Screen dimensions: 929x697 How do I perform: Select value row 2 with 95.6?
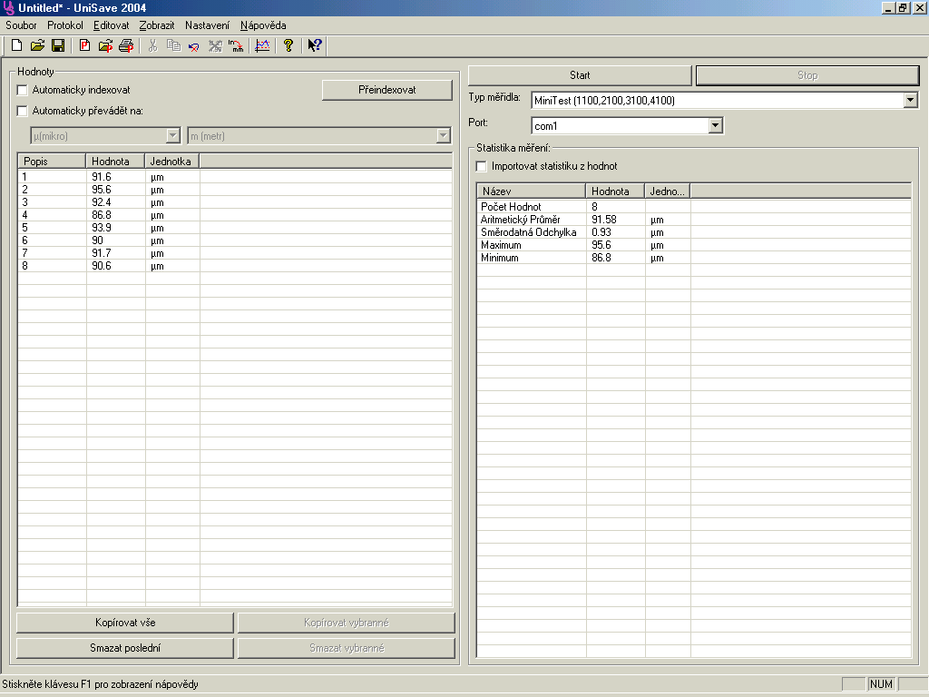tap(235, 190)
